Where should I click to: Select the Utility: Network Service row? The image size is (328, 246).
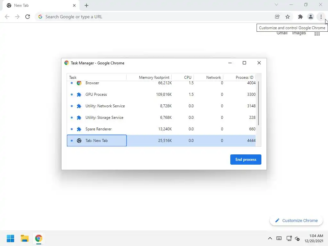tap(161, 106)
